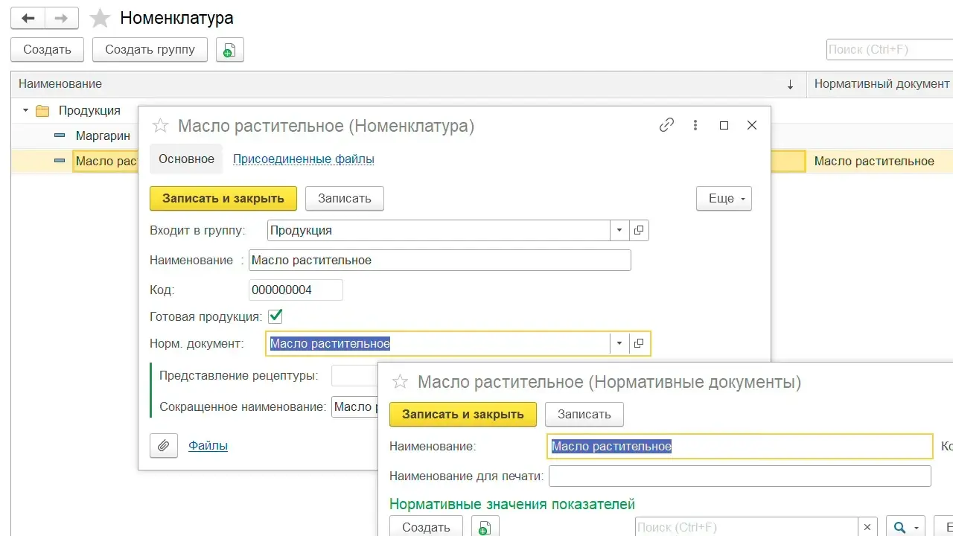953x536 pixels.
Task: Click the Наименование column header
Action: click(x=409, y=84)
